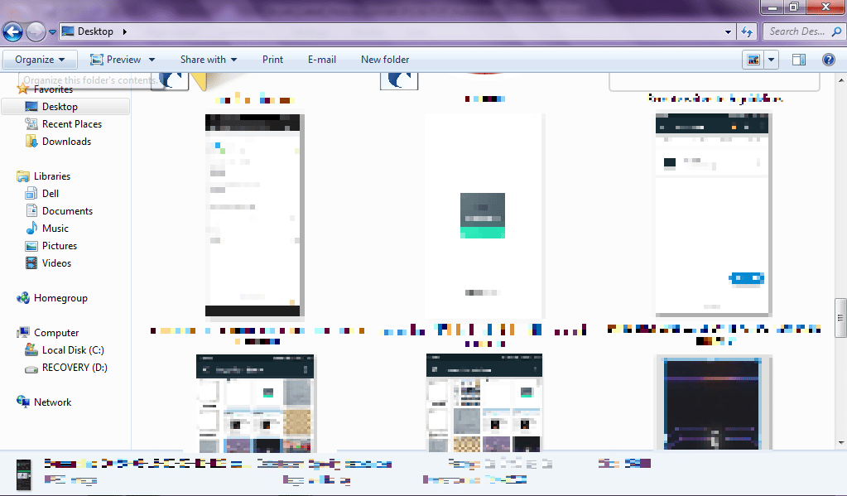
Task: Click the Videos film icon
Action: [31, 262]
